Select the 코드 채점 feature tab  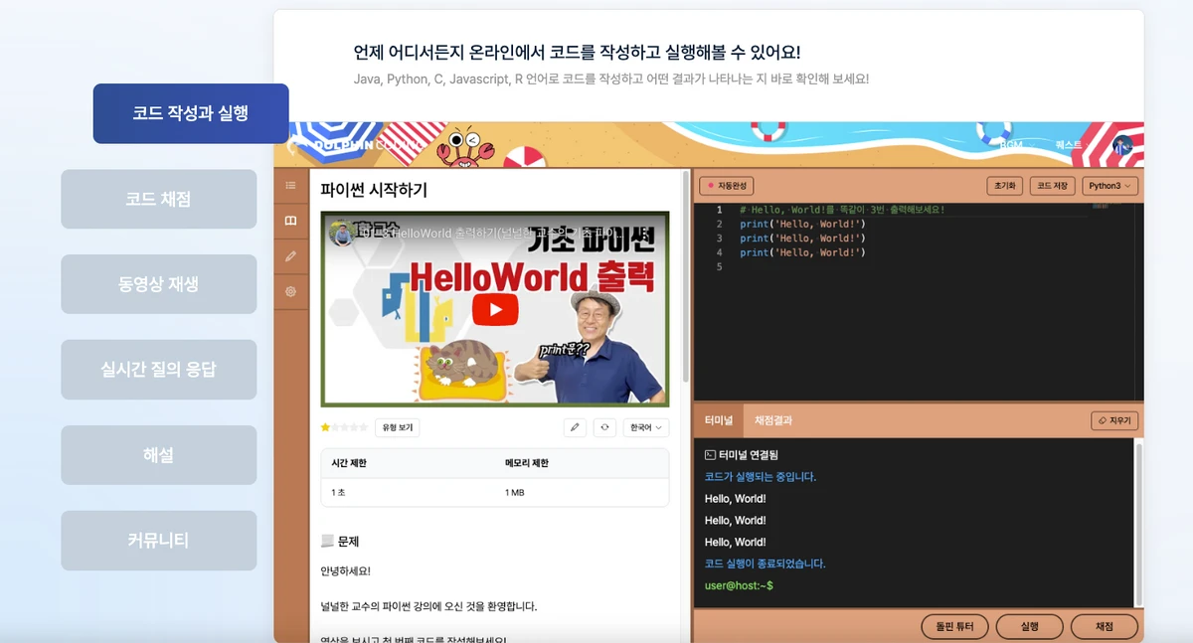coord(159,199)
